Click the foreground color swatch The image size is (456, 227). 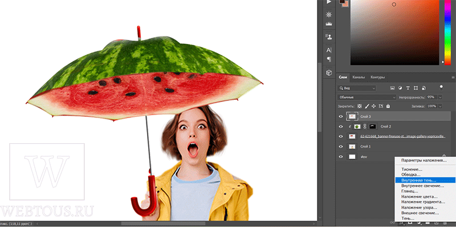(341, 2)
